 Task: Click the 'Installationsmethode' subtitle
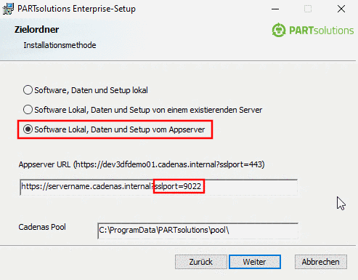click(60, 45)
